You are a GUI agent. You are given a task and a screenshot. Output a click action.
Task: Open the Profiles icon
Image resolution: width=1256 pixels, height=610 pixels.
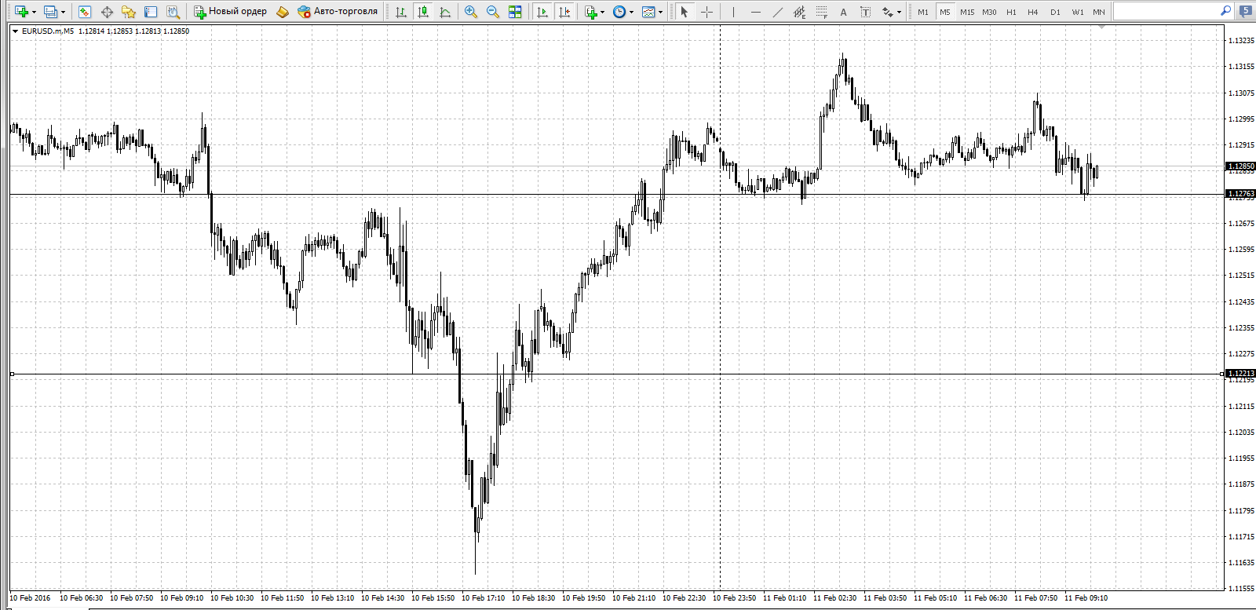click(x=51, y=12)
